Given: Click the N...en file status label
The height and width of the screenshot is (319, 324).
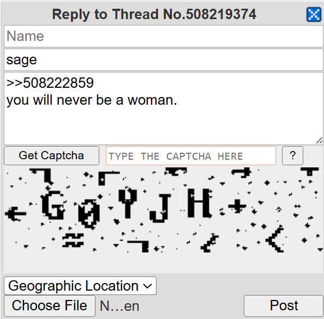Looking at the screenshot, I should [119, 306].
